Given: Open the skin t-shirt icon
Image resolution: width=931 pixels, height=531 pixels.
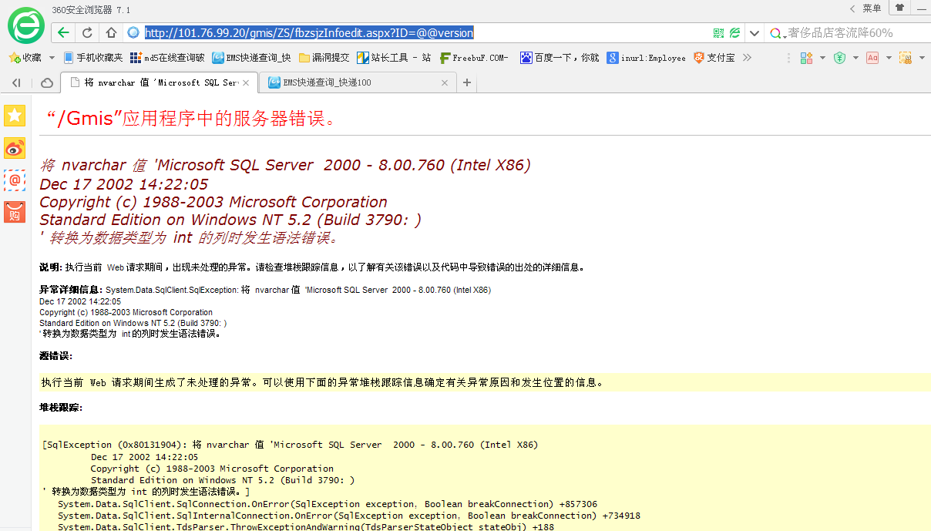Looking at the screenshot, I should click(899, 8).
